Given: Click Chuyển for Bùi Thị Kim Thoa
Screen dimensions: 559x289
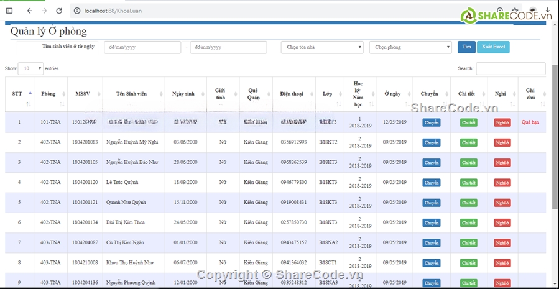Looking at the screenshot, I should [x=432, y=222].
